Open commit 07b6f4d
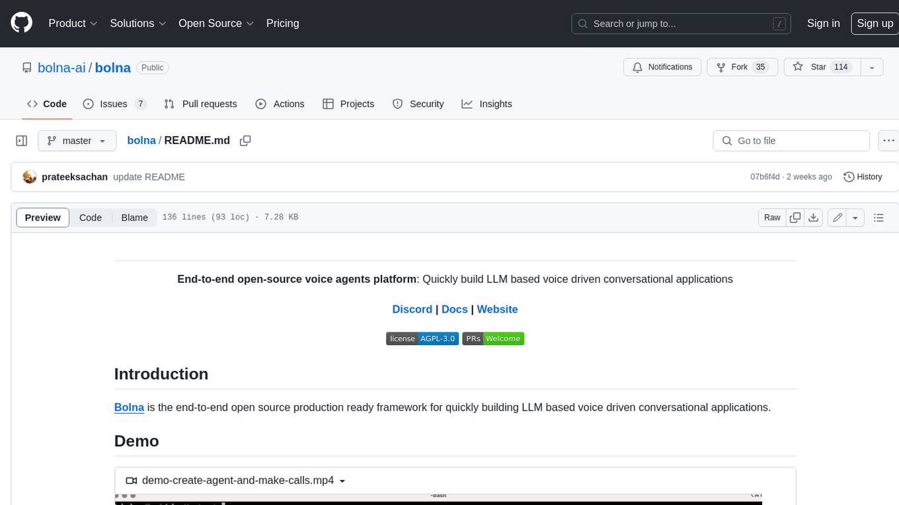 (x=765, y=177)
